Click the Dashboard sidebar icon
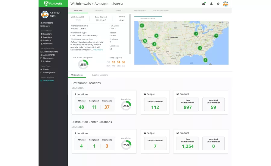 tap(42, 23)
